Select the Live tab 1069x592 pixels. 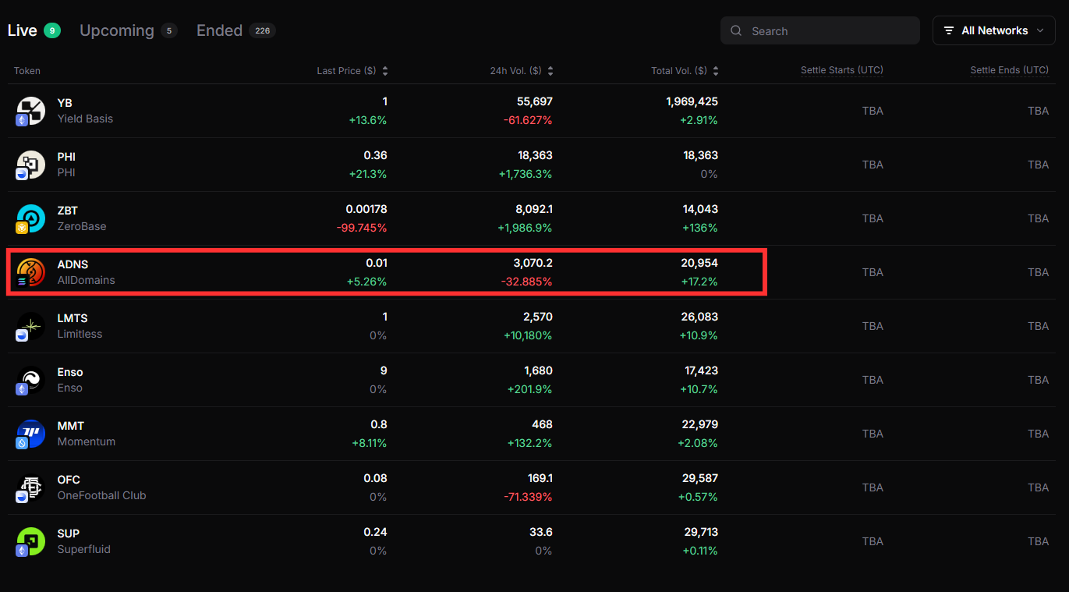[23, 30]
